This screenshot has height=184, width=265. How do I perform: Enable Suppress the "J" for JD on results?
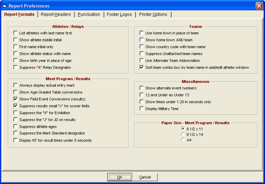tap(15, 120)
